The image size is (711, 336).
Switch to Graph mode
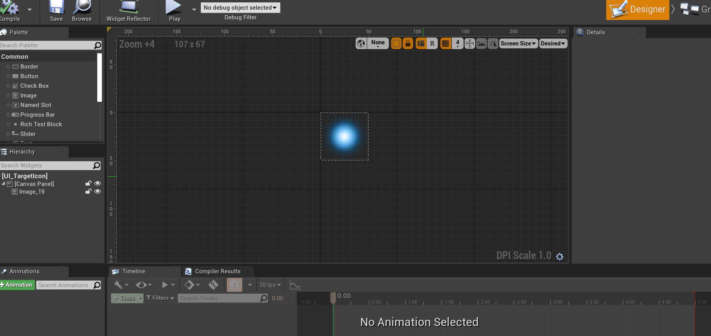point(695,10)
